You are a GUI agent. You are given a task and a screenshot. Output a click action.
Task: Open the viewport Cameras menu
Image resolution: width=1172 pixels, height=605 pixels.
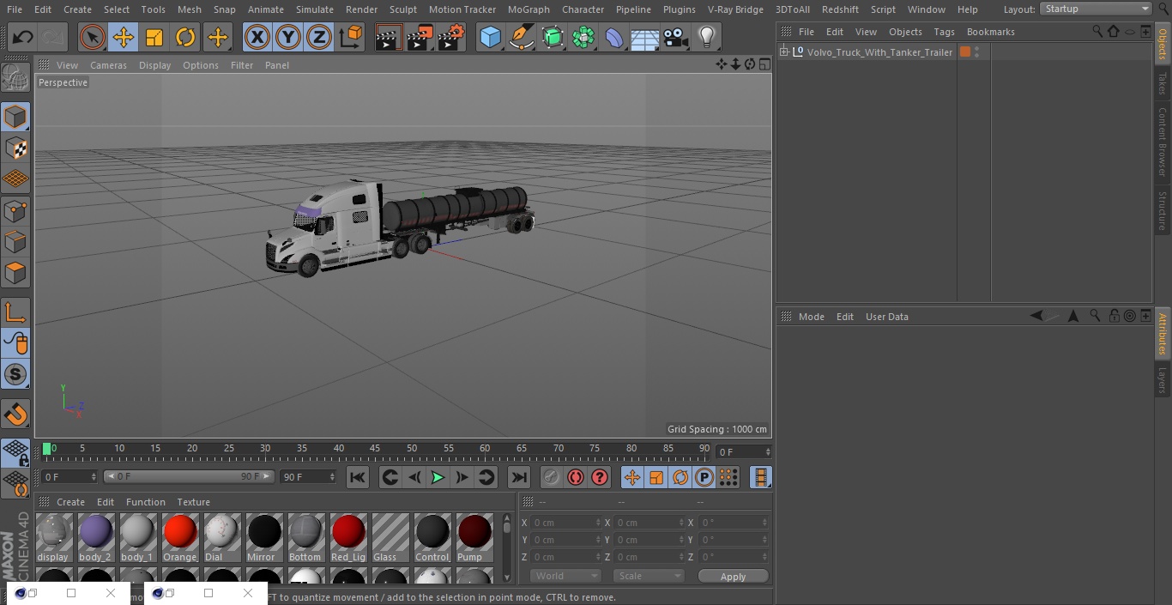click(x=108, y=65)
